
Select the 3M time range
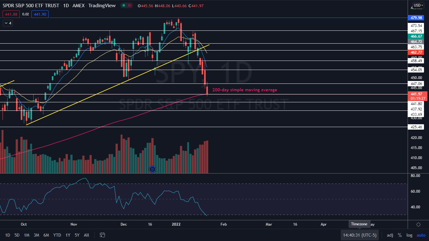(x=36, y=235)
